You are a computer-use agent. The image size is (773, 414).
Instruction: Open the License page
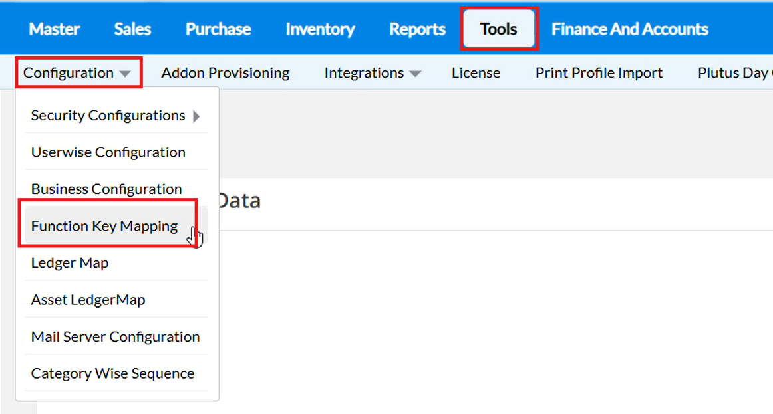[x=476, y=73]
